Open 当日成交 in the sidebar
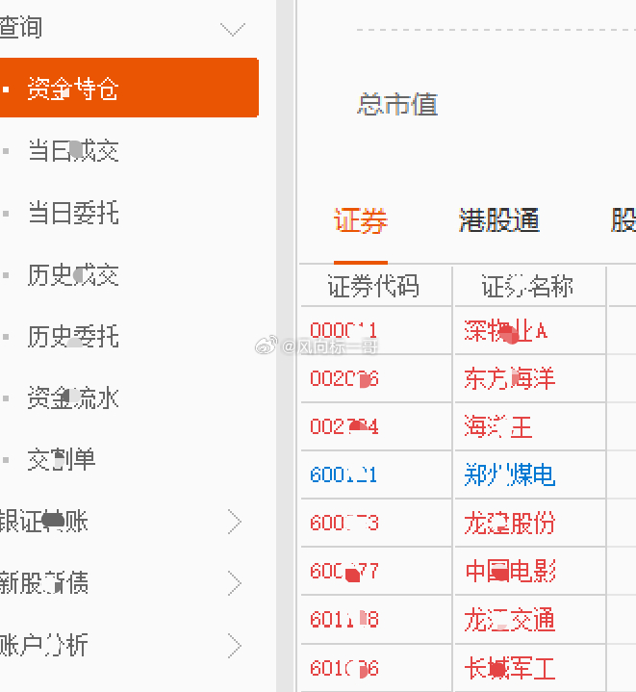Screen dimensions: 636x692 pos(73,151)
